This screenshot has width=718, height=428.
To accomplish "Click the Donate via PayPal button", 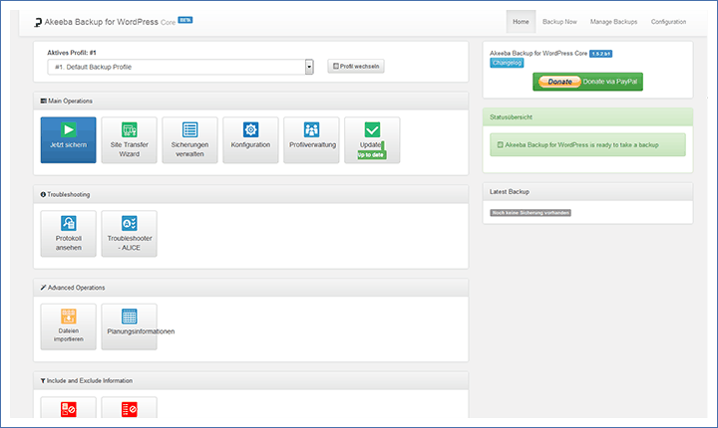I will (587, 82).
